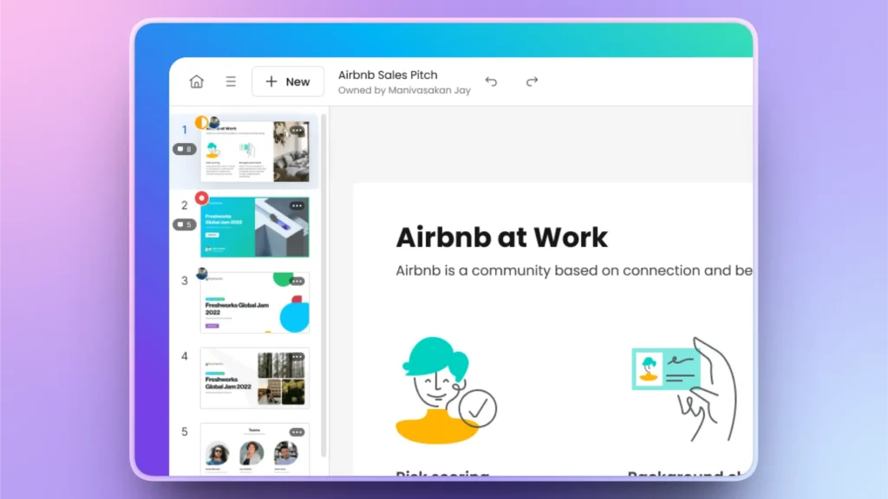Click the slide panel scrollbar
This screenshot has width=888, height=499.
pyautogui.click(x=323, y=284)
